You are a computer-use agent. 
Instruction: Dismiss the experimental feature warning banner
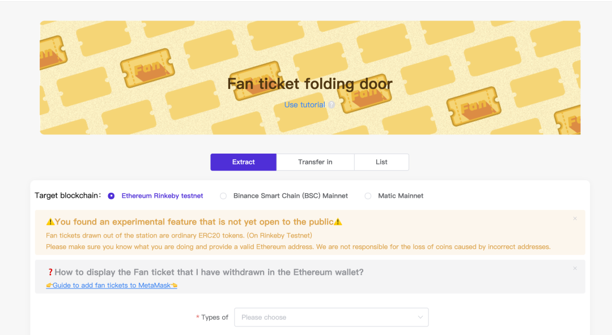575,218
